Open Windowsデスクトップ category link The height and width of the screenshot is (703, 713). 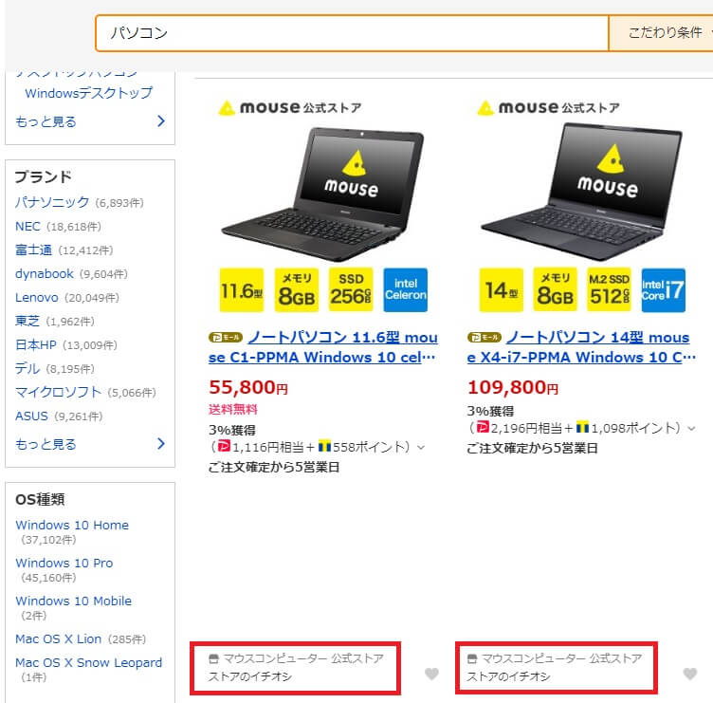[x=89, y=93]
